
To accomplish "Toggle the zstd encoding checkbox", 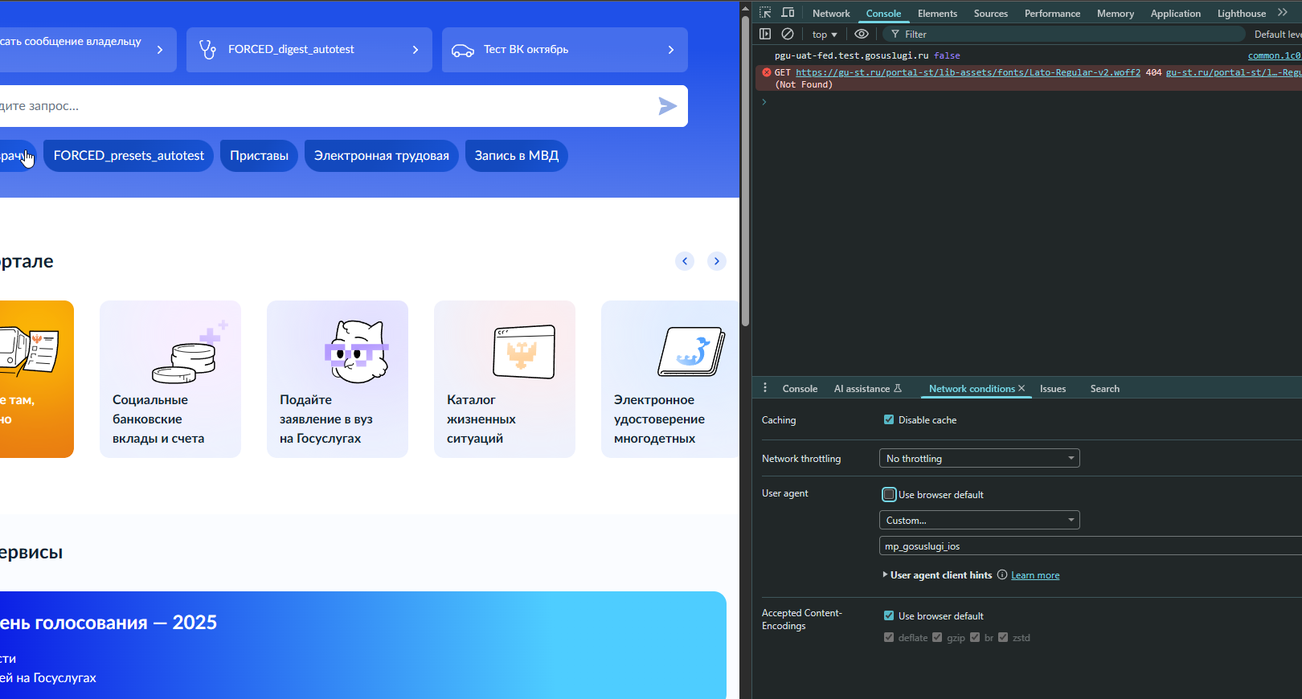I will [x=1003, y=637].
